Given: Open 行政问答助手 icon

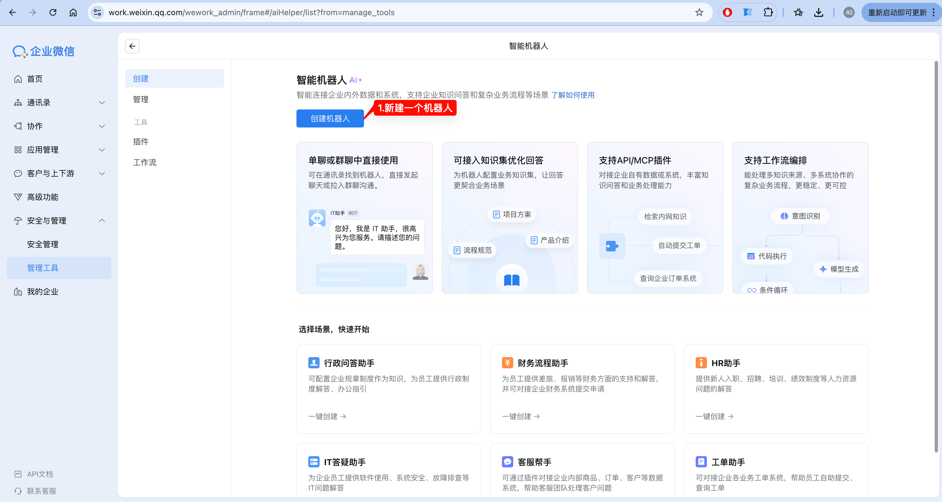Looking at the screenshot, I should [314, 363].
